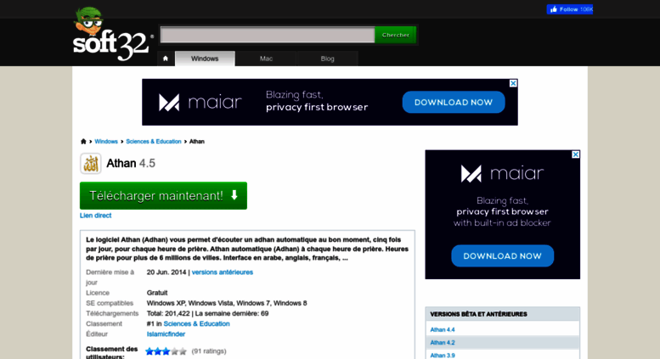
Task: Open Windows breadcrumb link
Action: 106,141
